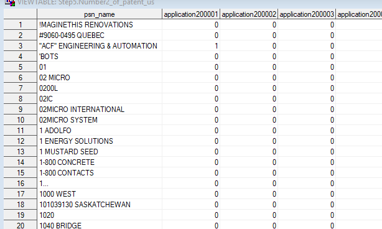382x229 pixels.
Task: Click application200001 value in 1 MUSTARD SEED row
Action: pyautogui.click(x=191, y=152)
